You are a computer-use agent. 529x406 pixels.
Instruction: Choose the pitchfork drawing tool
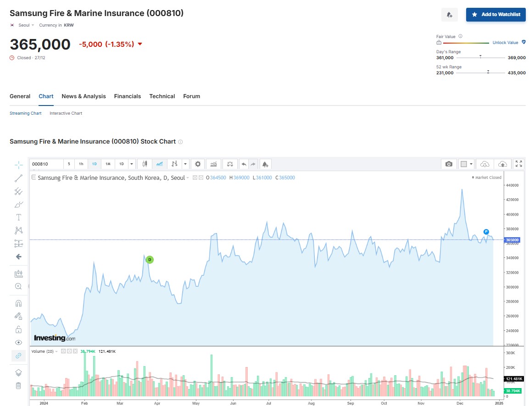click(18, 192)
